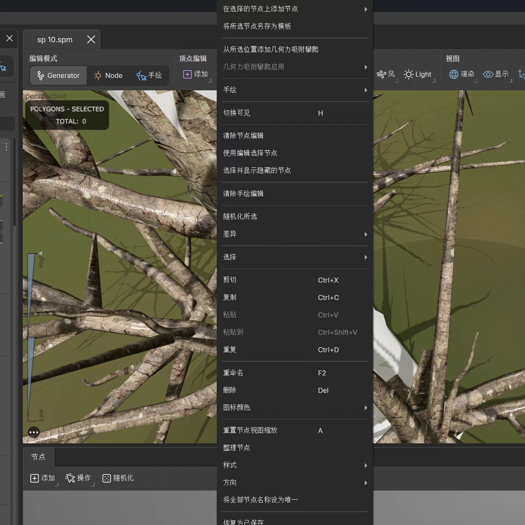525x525 pixels.
Task: Open the 风 (wind) toolbar option
Action: (386, 74)
